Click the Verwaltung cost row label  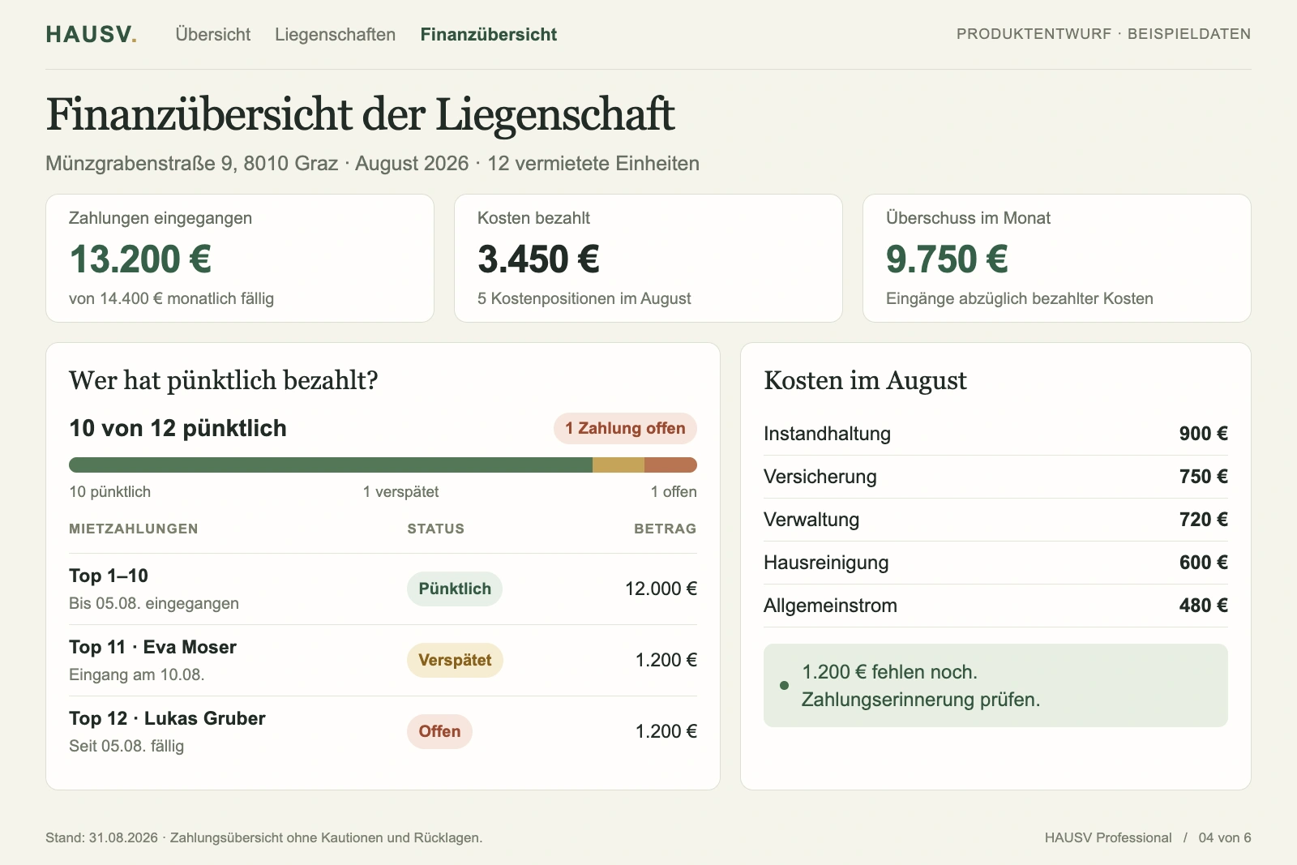811,520
